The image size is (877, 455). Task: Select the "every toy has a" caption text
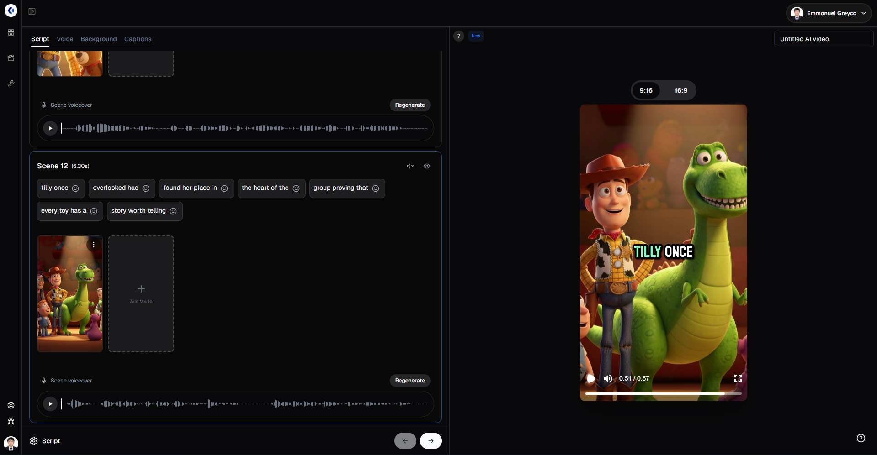pos(64,211)
